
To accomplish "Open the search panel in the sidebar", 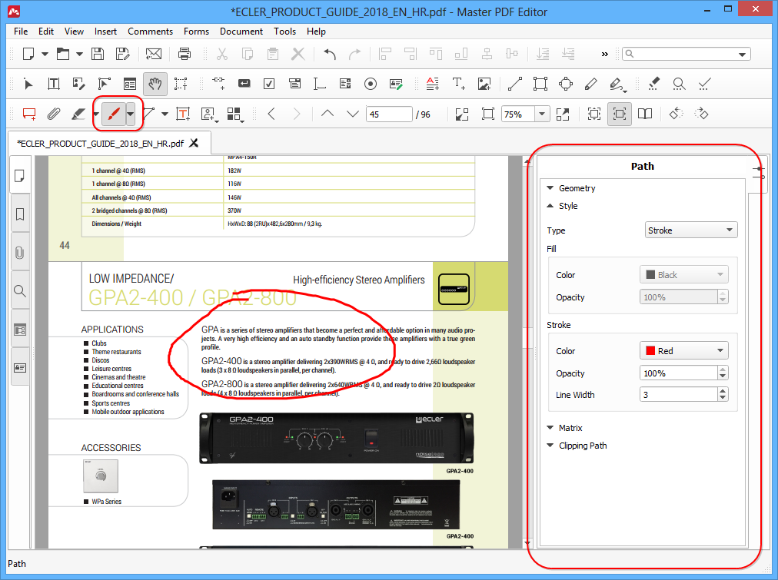I will pos(20,291).
